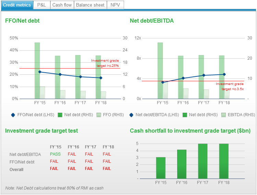The height and width of the screenshot is (195, 257).
Task: Select the FY '15 marker on Net debt/EBITDA line
Action: pyautogui.click(x=162, y=82)
